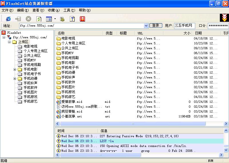Click log panel scroll down arrow

point(226,150)
